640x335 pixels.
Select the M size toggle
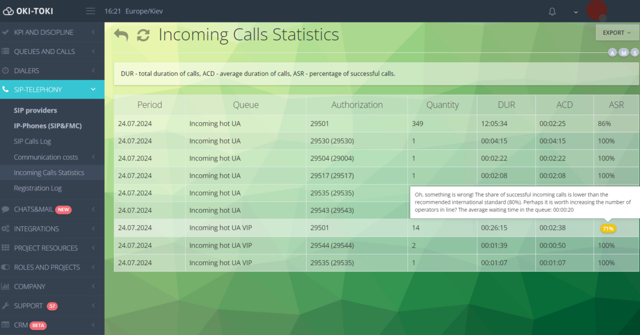pos(623,52)
